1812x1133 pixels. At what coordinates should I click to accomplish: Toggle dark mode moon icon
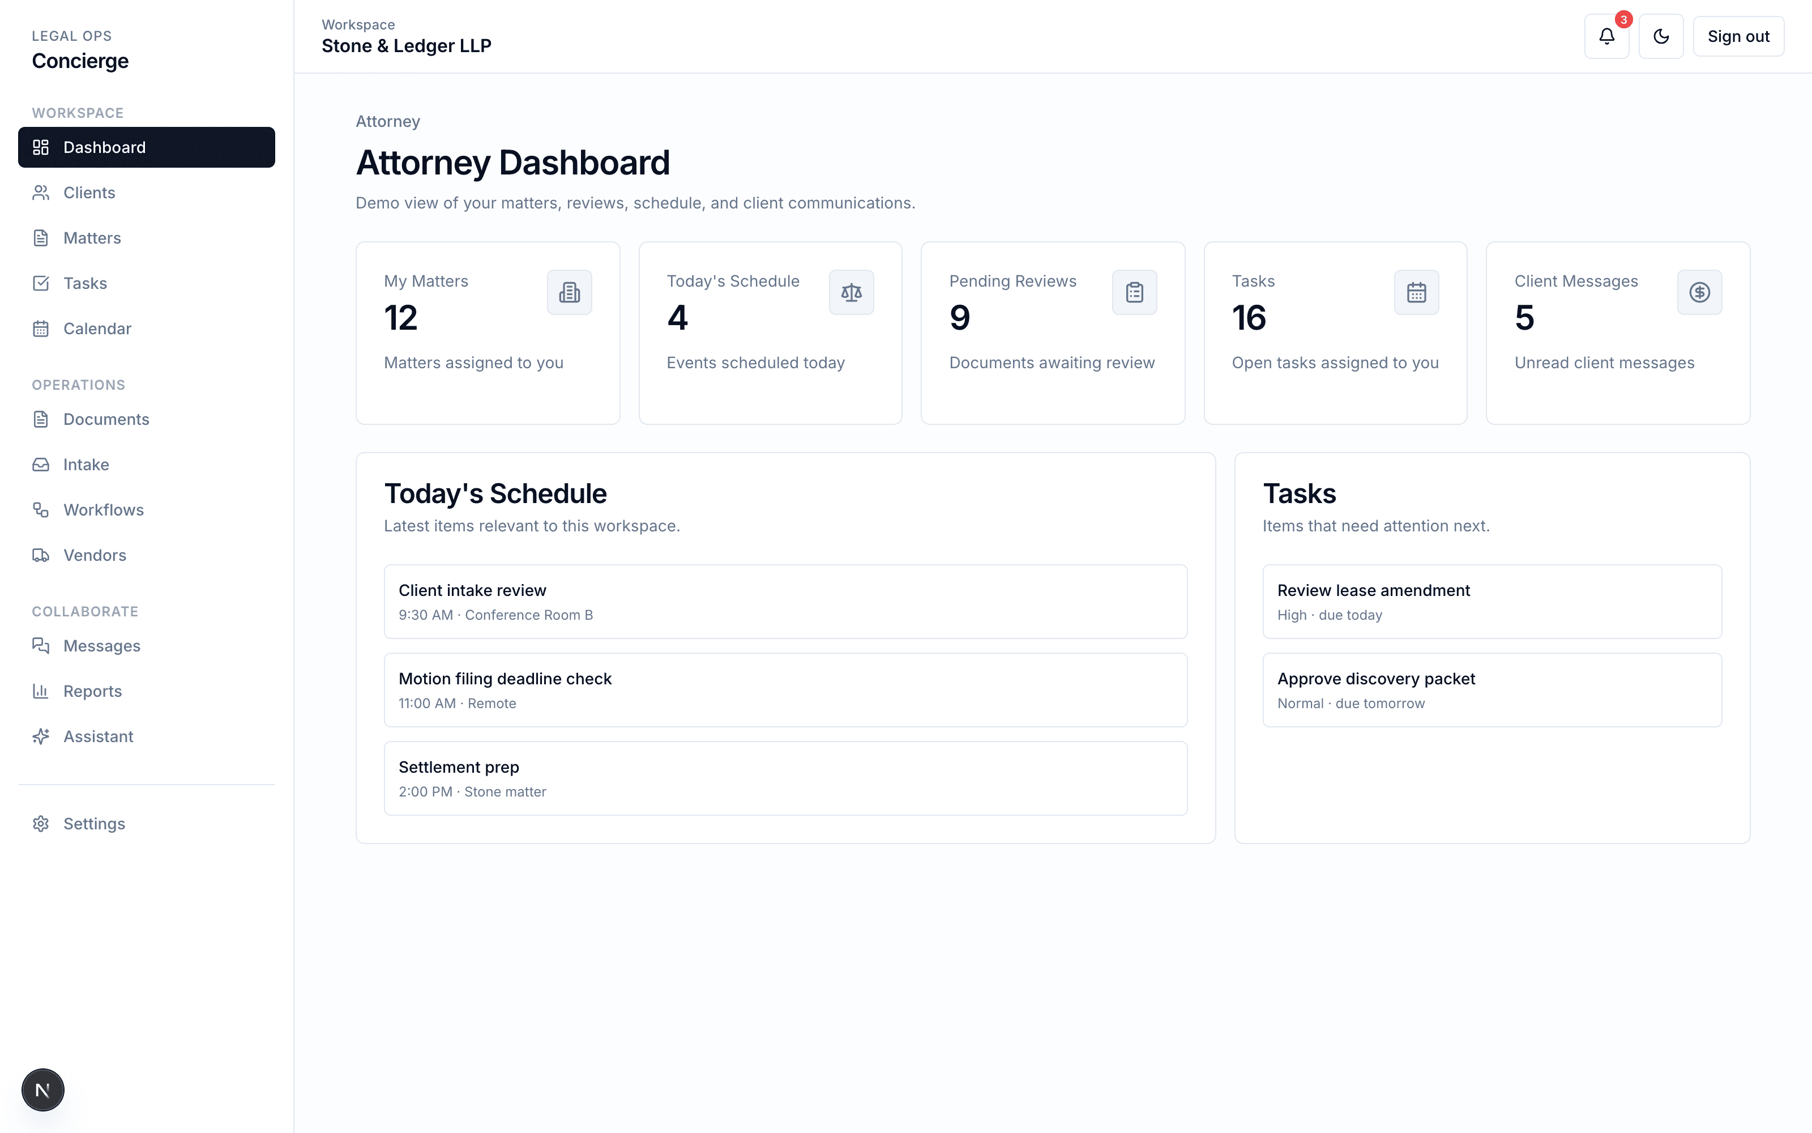point(1661,36)
